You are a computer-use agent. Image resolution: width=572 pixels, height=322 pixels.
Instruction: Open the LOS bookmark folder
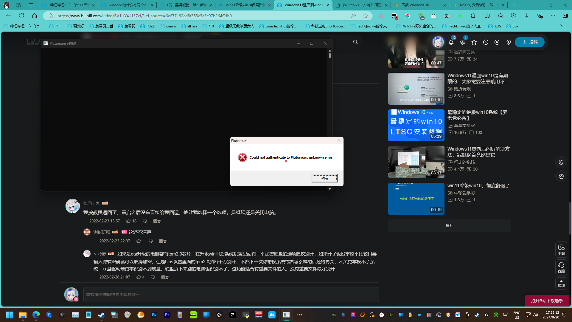(x=495, y=26)
